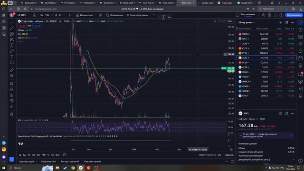Open the Индикаторы indicators menu
This screenshot has width=304, height=171.
[85, 15]
